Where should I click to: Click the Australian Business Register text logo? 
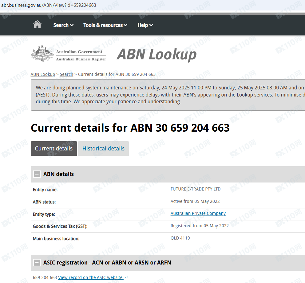point(81,59)
